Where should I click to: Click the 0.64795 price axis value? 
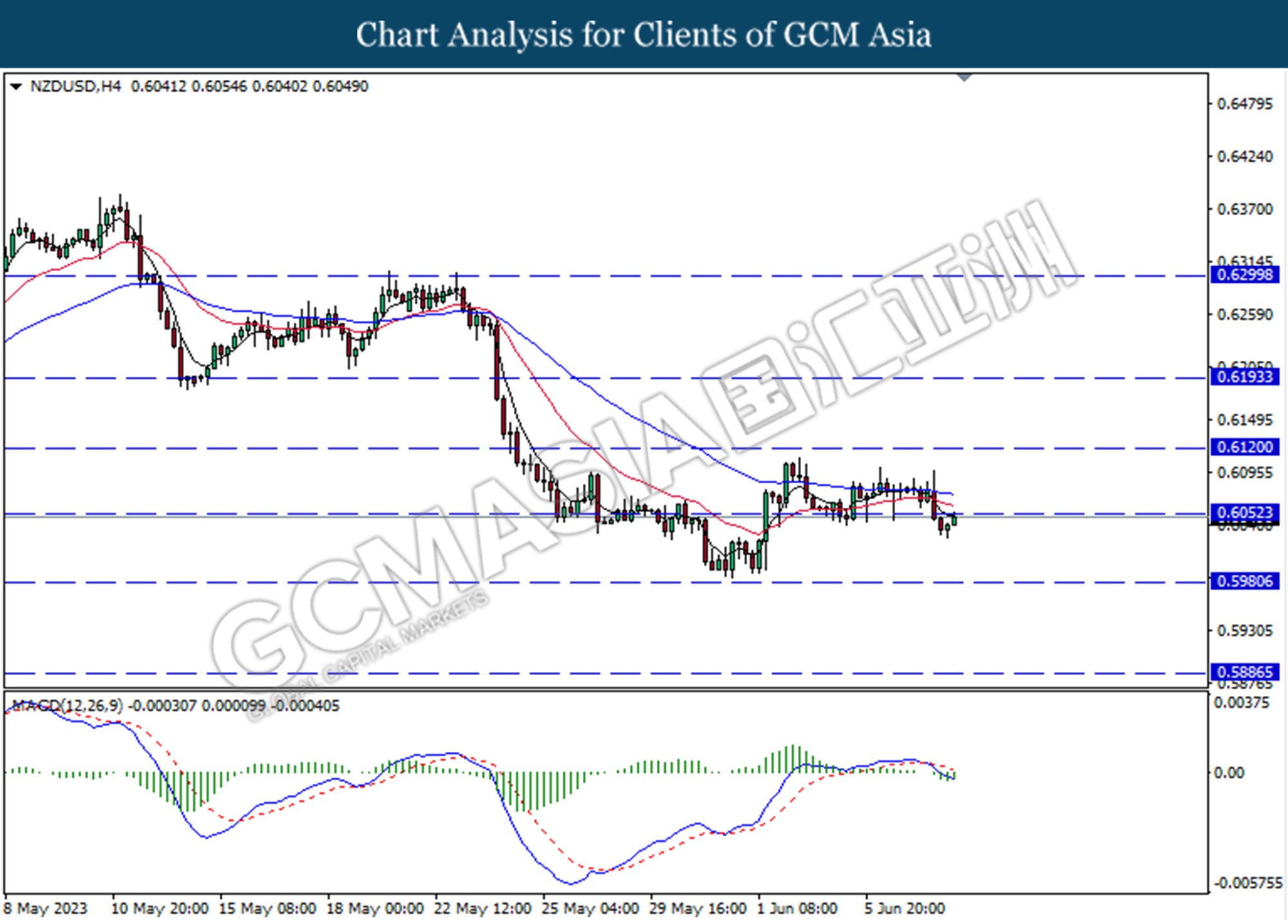point(1245,104)
